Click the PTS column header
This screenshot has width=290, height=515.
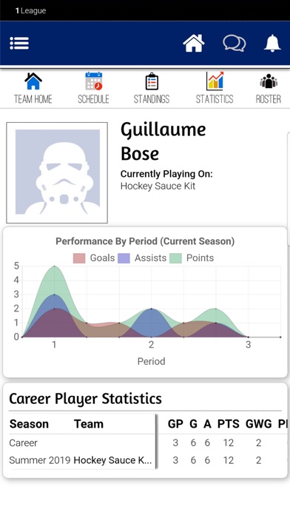pos(229,424)
